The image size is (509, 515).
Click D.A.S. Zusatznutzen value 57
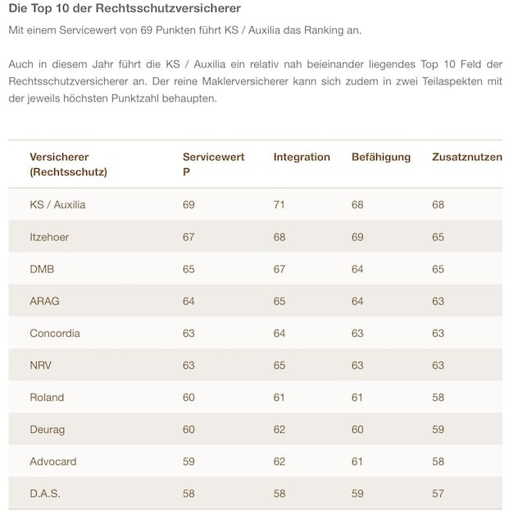click(438, 494)
